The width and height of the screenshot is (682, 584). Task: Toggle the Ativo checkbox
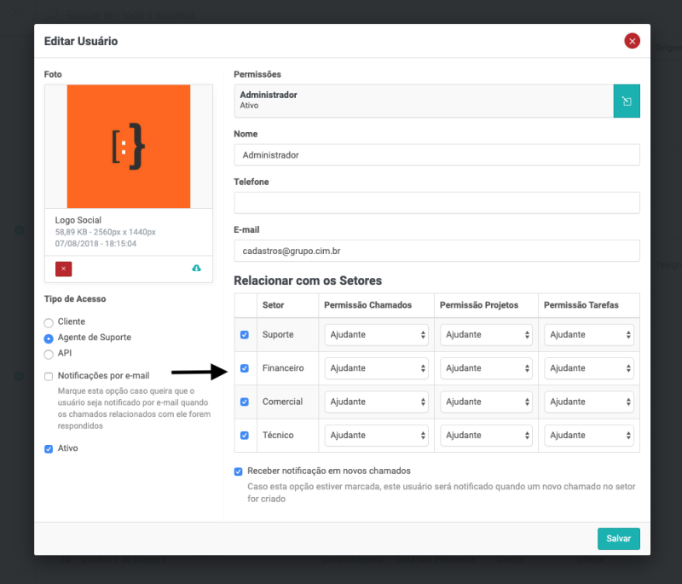click(49, 448)
